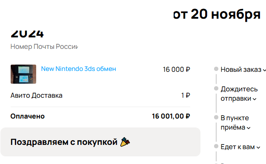Click the 1 ₽ delivery price
The image size is (266, 164).
pyautogui.click(x=186, y=96)
